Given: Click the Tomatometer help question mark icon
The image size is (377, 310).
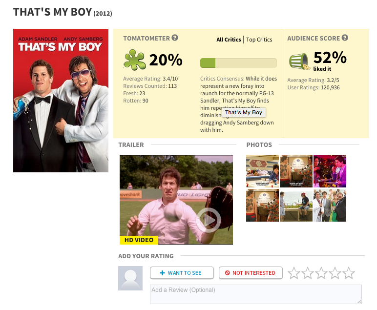Looking at the screenshot, I should [x=175, y=38].
